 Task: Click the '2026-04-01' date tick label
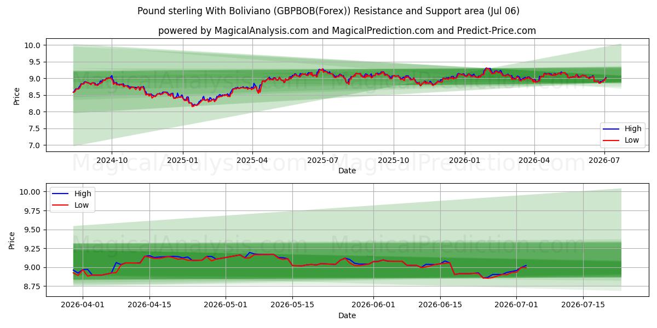pyautogui.click(x=83, y=306)
